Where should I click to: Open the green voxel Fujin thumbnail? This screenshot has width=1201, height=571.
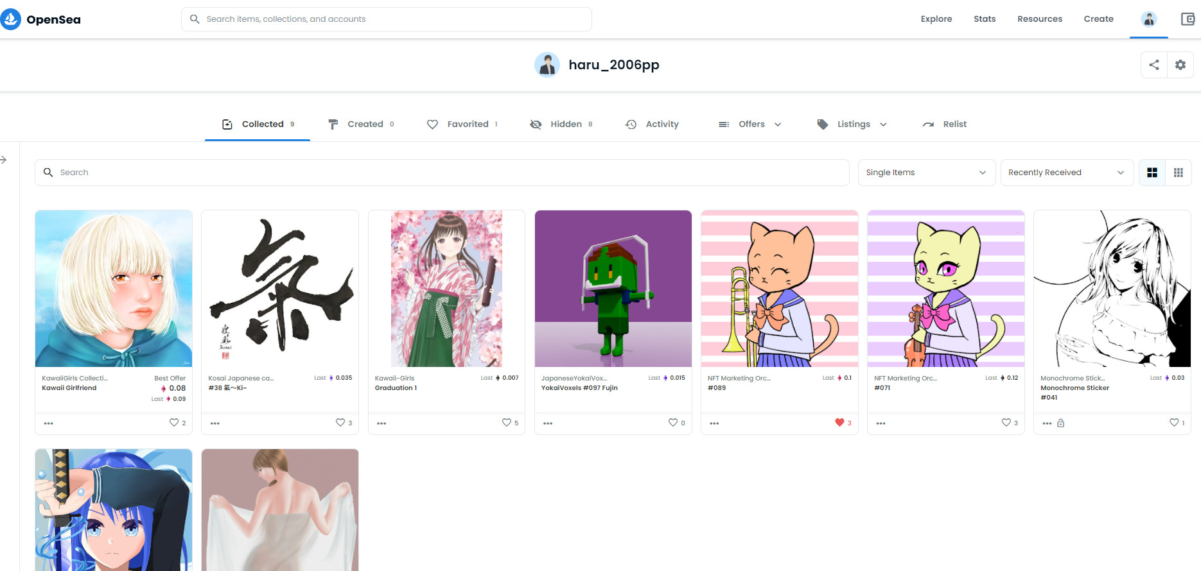point(613,289)
